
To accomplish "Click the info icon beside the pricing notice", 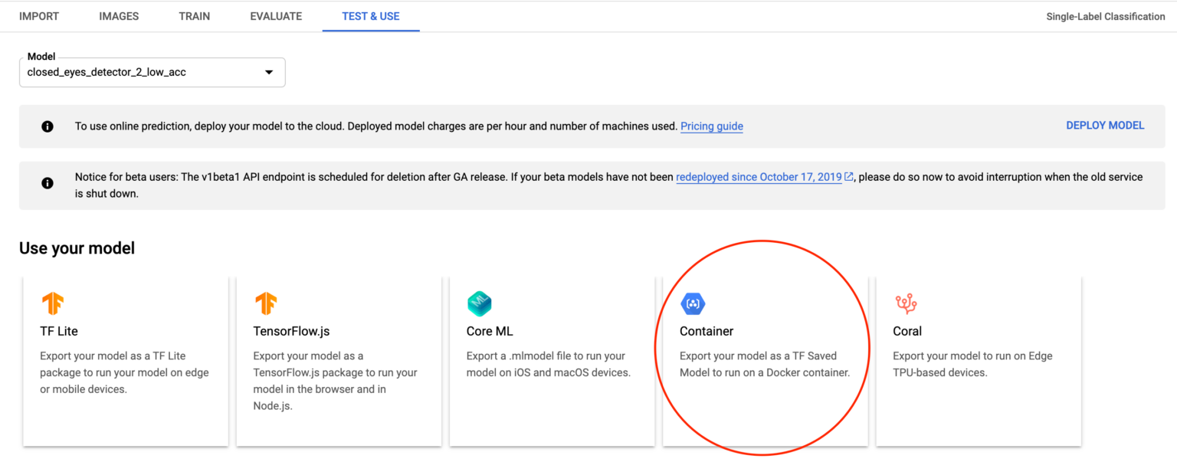I will 47,126.
